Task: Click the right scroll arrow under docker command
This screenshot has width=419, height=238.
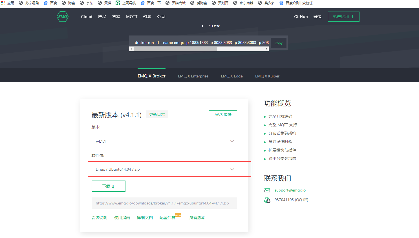Action: click(266, 49)
